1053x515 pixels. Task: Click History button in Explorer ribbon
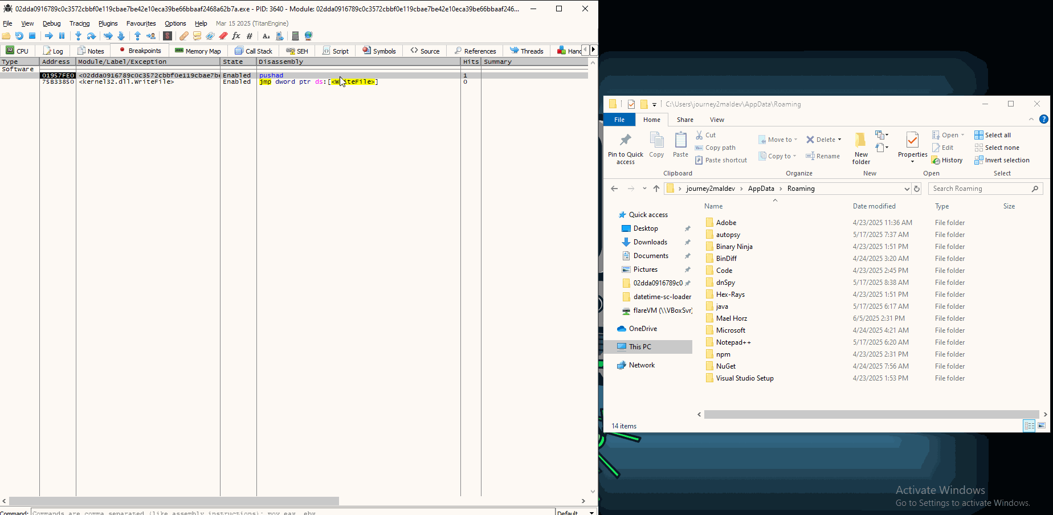pos(947,160)
